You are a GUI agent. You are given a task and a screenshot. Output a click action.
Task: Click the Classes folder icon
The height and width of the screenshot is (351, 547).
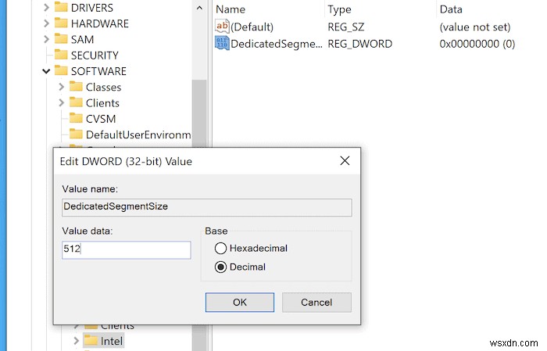click(x=76, y=87)
